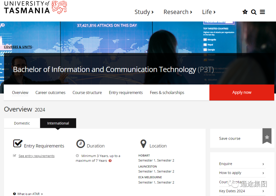
Task: Open the search magnifier icon
Action: click(254, 12)
